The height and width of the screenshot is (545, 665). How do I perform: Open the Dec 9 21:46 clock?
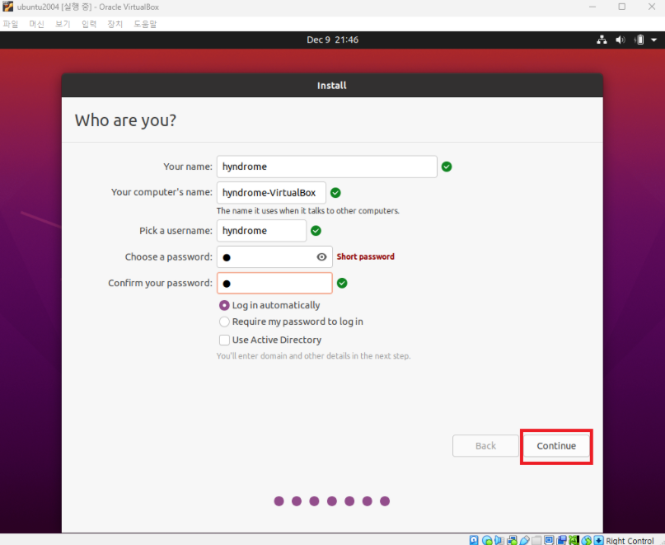point(333,40)
